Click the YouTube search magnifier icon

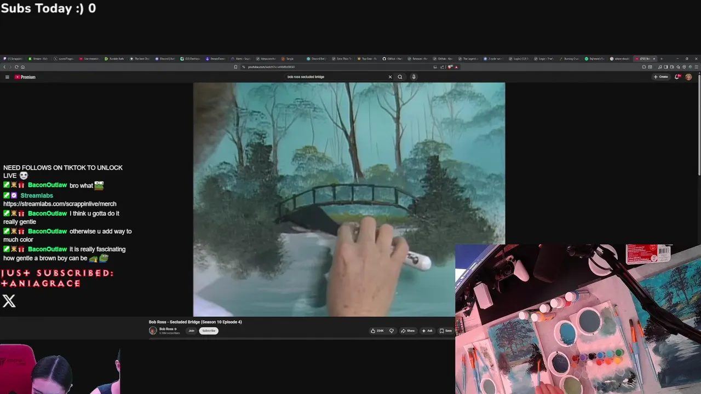400,77
